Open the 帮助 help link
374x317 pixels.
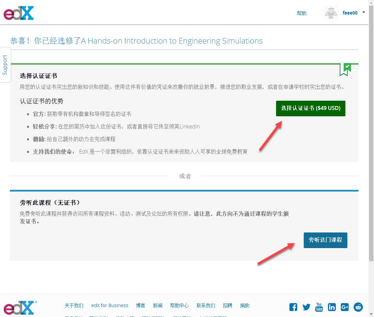click(x=302, y=13)
